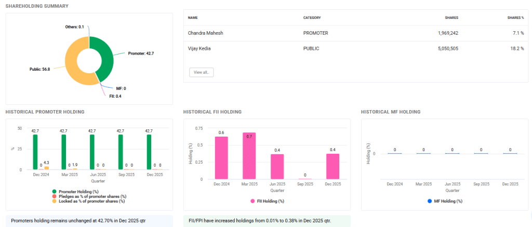Viewport: 532px width, 227px height.
Task: Click the Sep 2025 green promoter holding bar
Action: pyautogui.click(x=121, y=152)
